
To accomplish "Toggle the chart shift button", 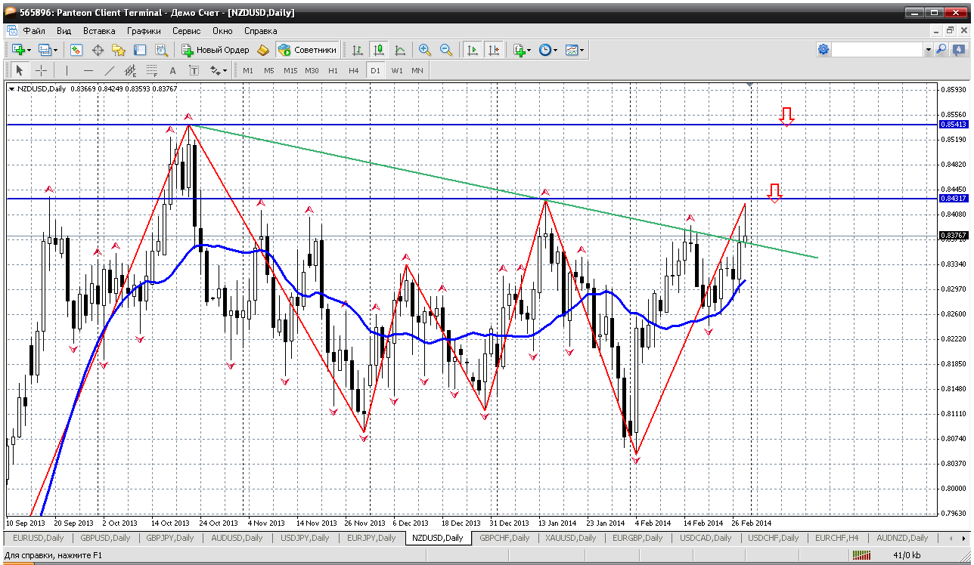I will [x=493, y=50].
